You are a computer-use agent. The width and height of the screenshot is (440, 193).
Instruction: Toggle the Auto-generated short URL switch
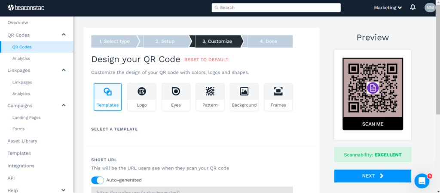[98, 180]
